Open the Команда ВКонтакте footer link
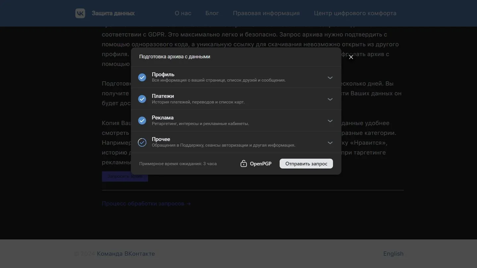The width and height of the screenshot is (477, 268). 126,254
